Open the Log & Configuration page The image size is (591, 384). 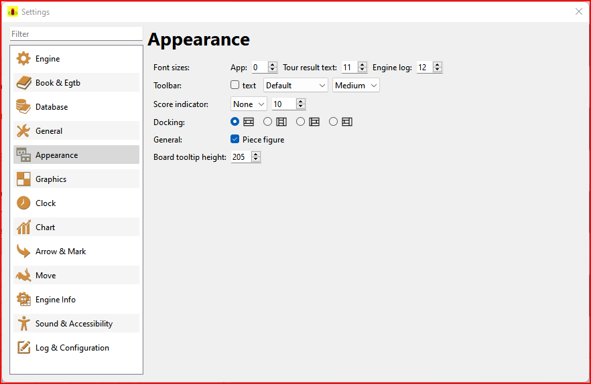tap(72, 348)
